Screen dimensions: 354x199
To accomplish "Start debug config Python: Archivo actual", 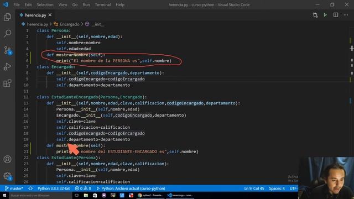I will coord(131,188).
